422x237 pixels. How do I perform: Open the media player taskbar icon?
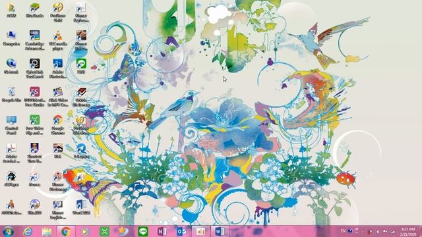pos(85,231)
